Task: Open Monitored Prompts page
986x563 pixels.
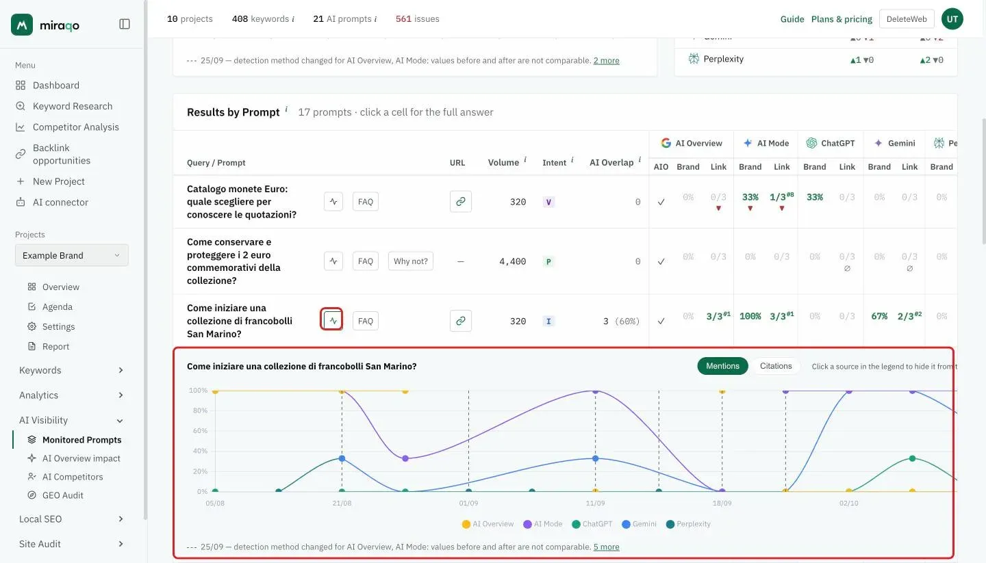Action: point(81,440)
